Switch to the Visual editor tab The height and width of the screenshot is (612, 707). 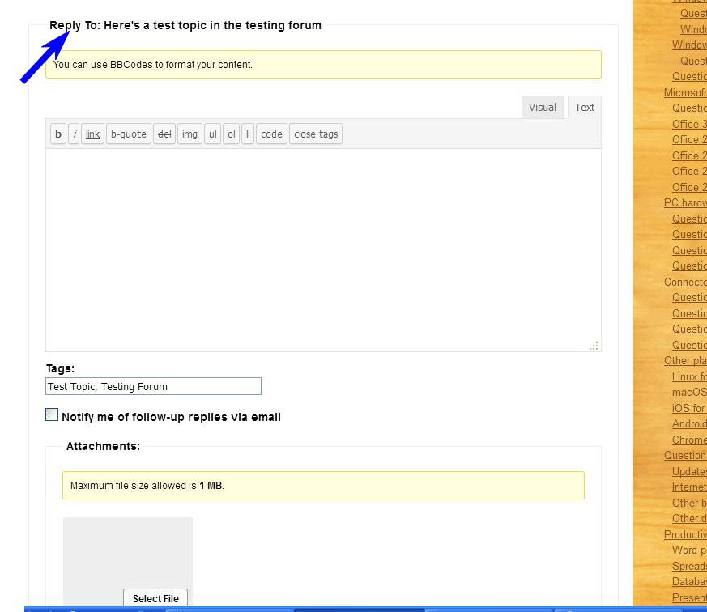pyautogui.click(x=542, y=108)
